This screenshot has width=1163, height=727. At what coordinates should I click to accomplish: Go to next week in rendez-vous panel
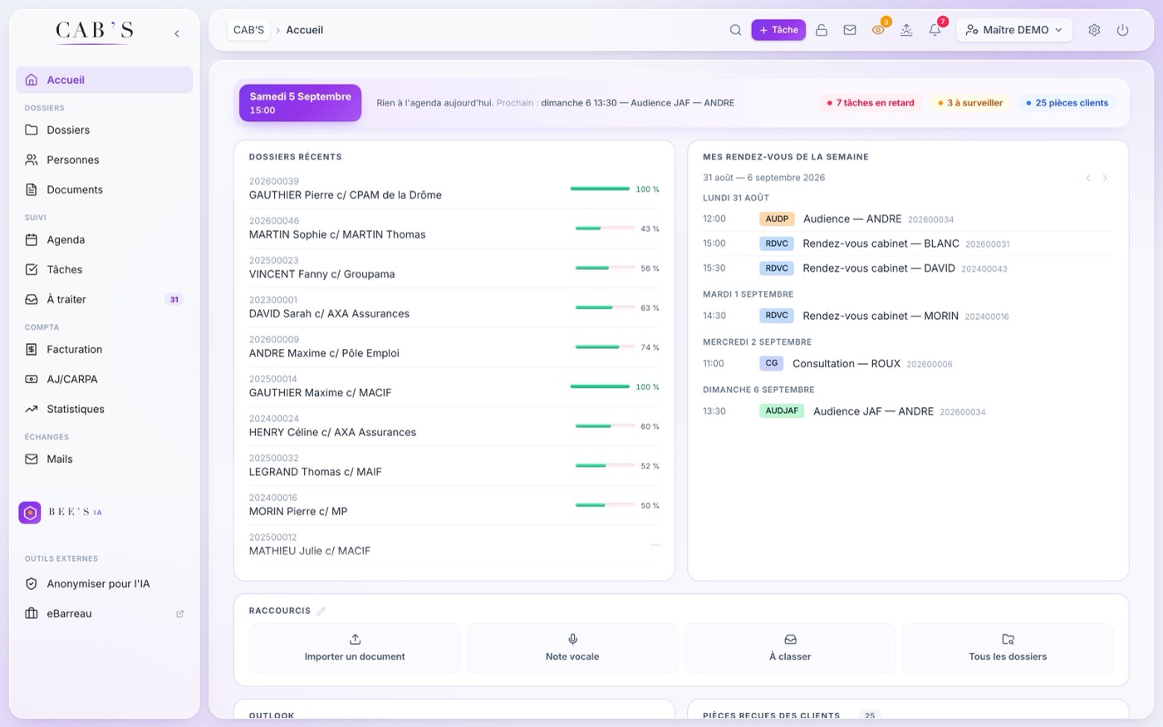1105,178
